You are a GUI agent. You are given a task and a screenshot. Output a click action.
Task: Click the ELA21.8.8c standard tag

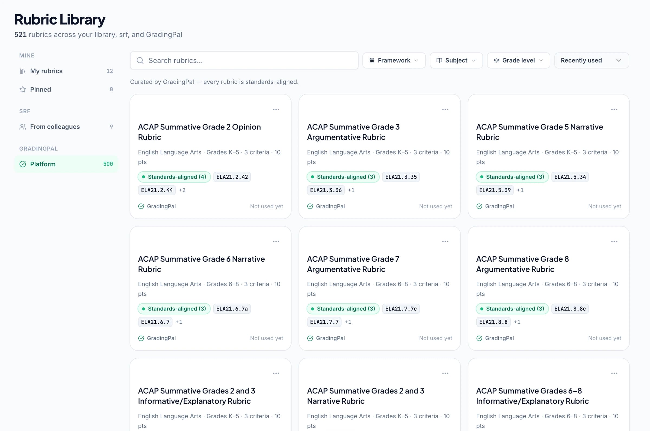(570, 309)
